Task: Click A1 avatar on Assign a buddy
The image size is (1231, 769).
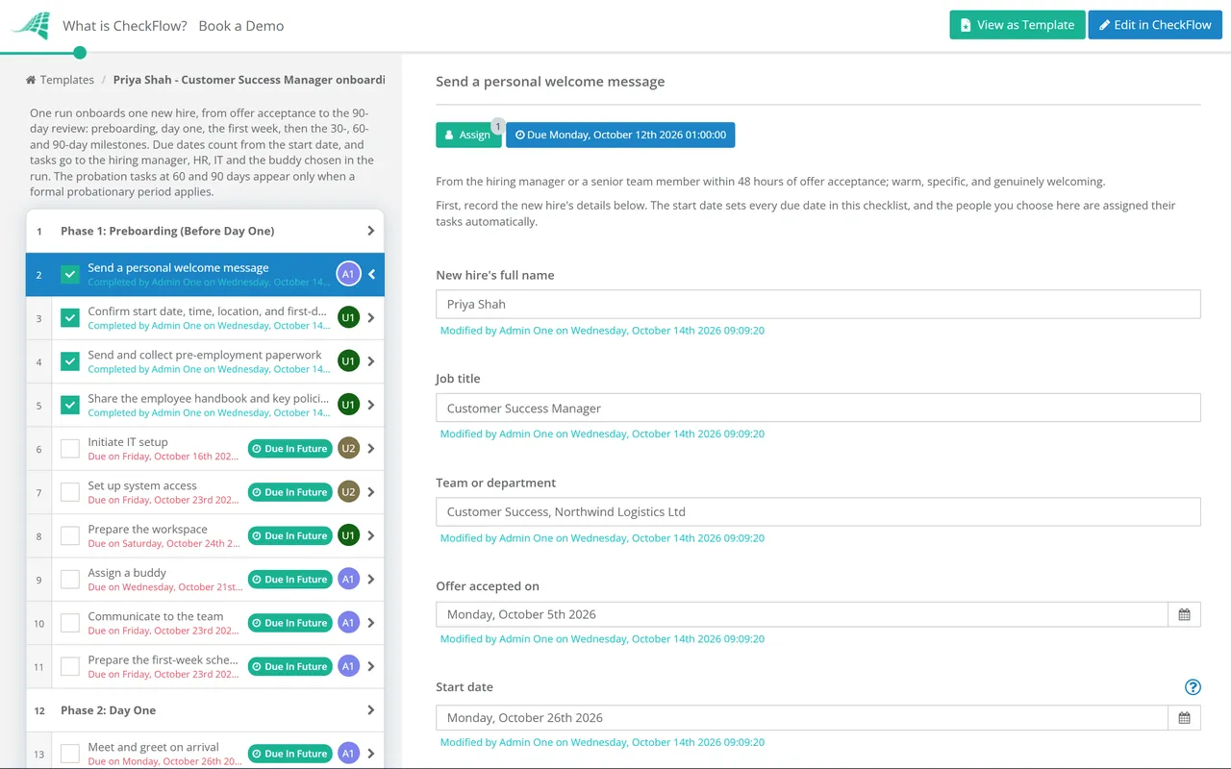Action: [348, 579]
